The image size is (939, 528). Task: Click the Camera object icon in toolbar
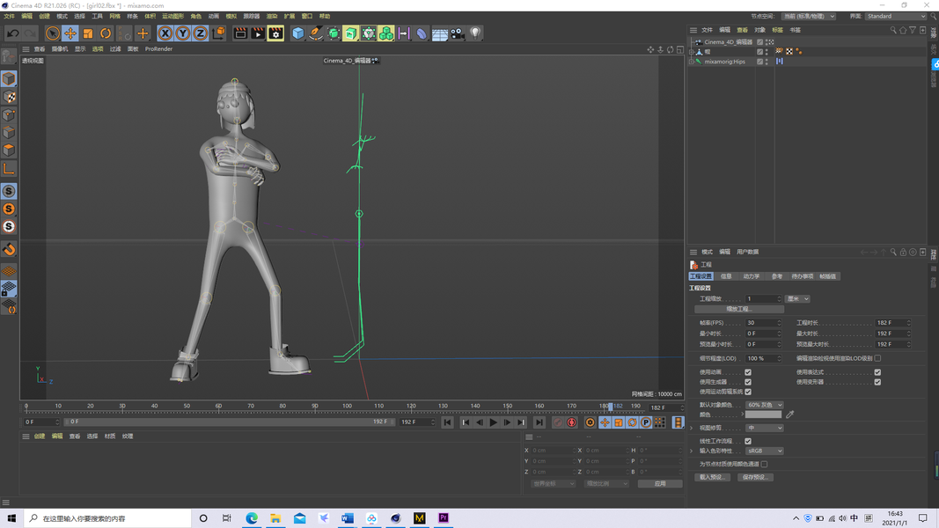point(458,33)
